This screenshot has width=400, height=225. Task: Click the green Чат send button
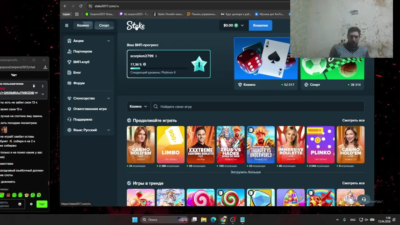pos(42,204)
